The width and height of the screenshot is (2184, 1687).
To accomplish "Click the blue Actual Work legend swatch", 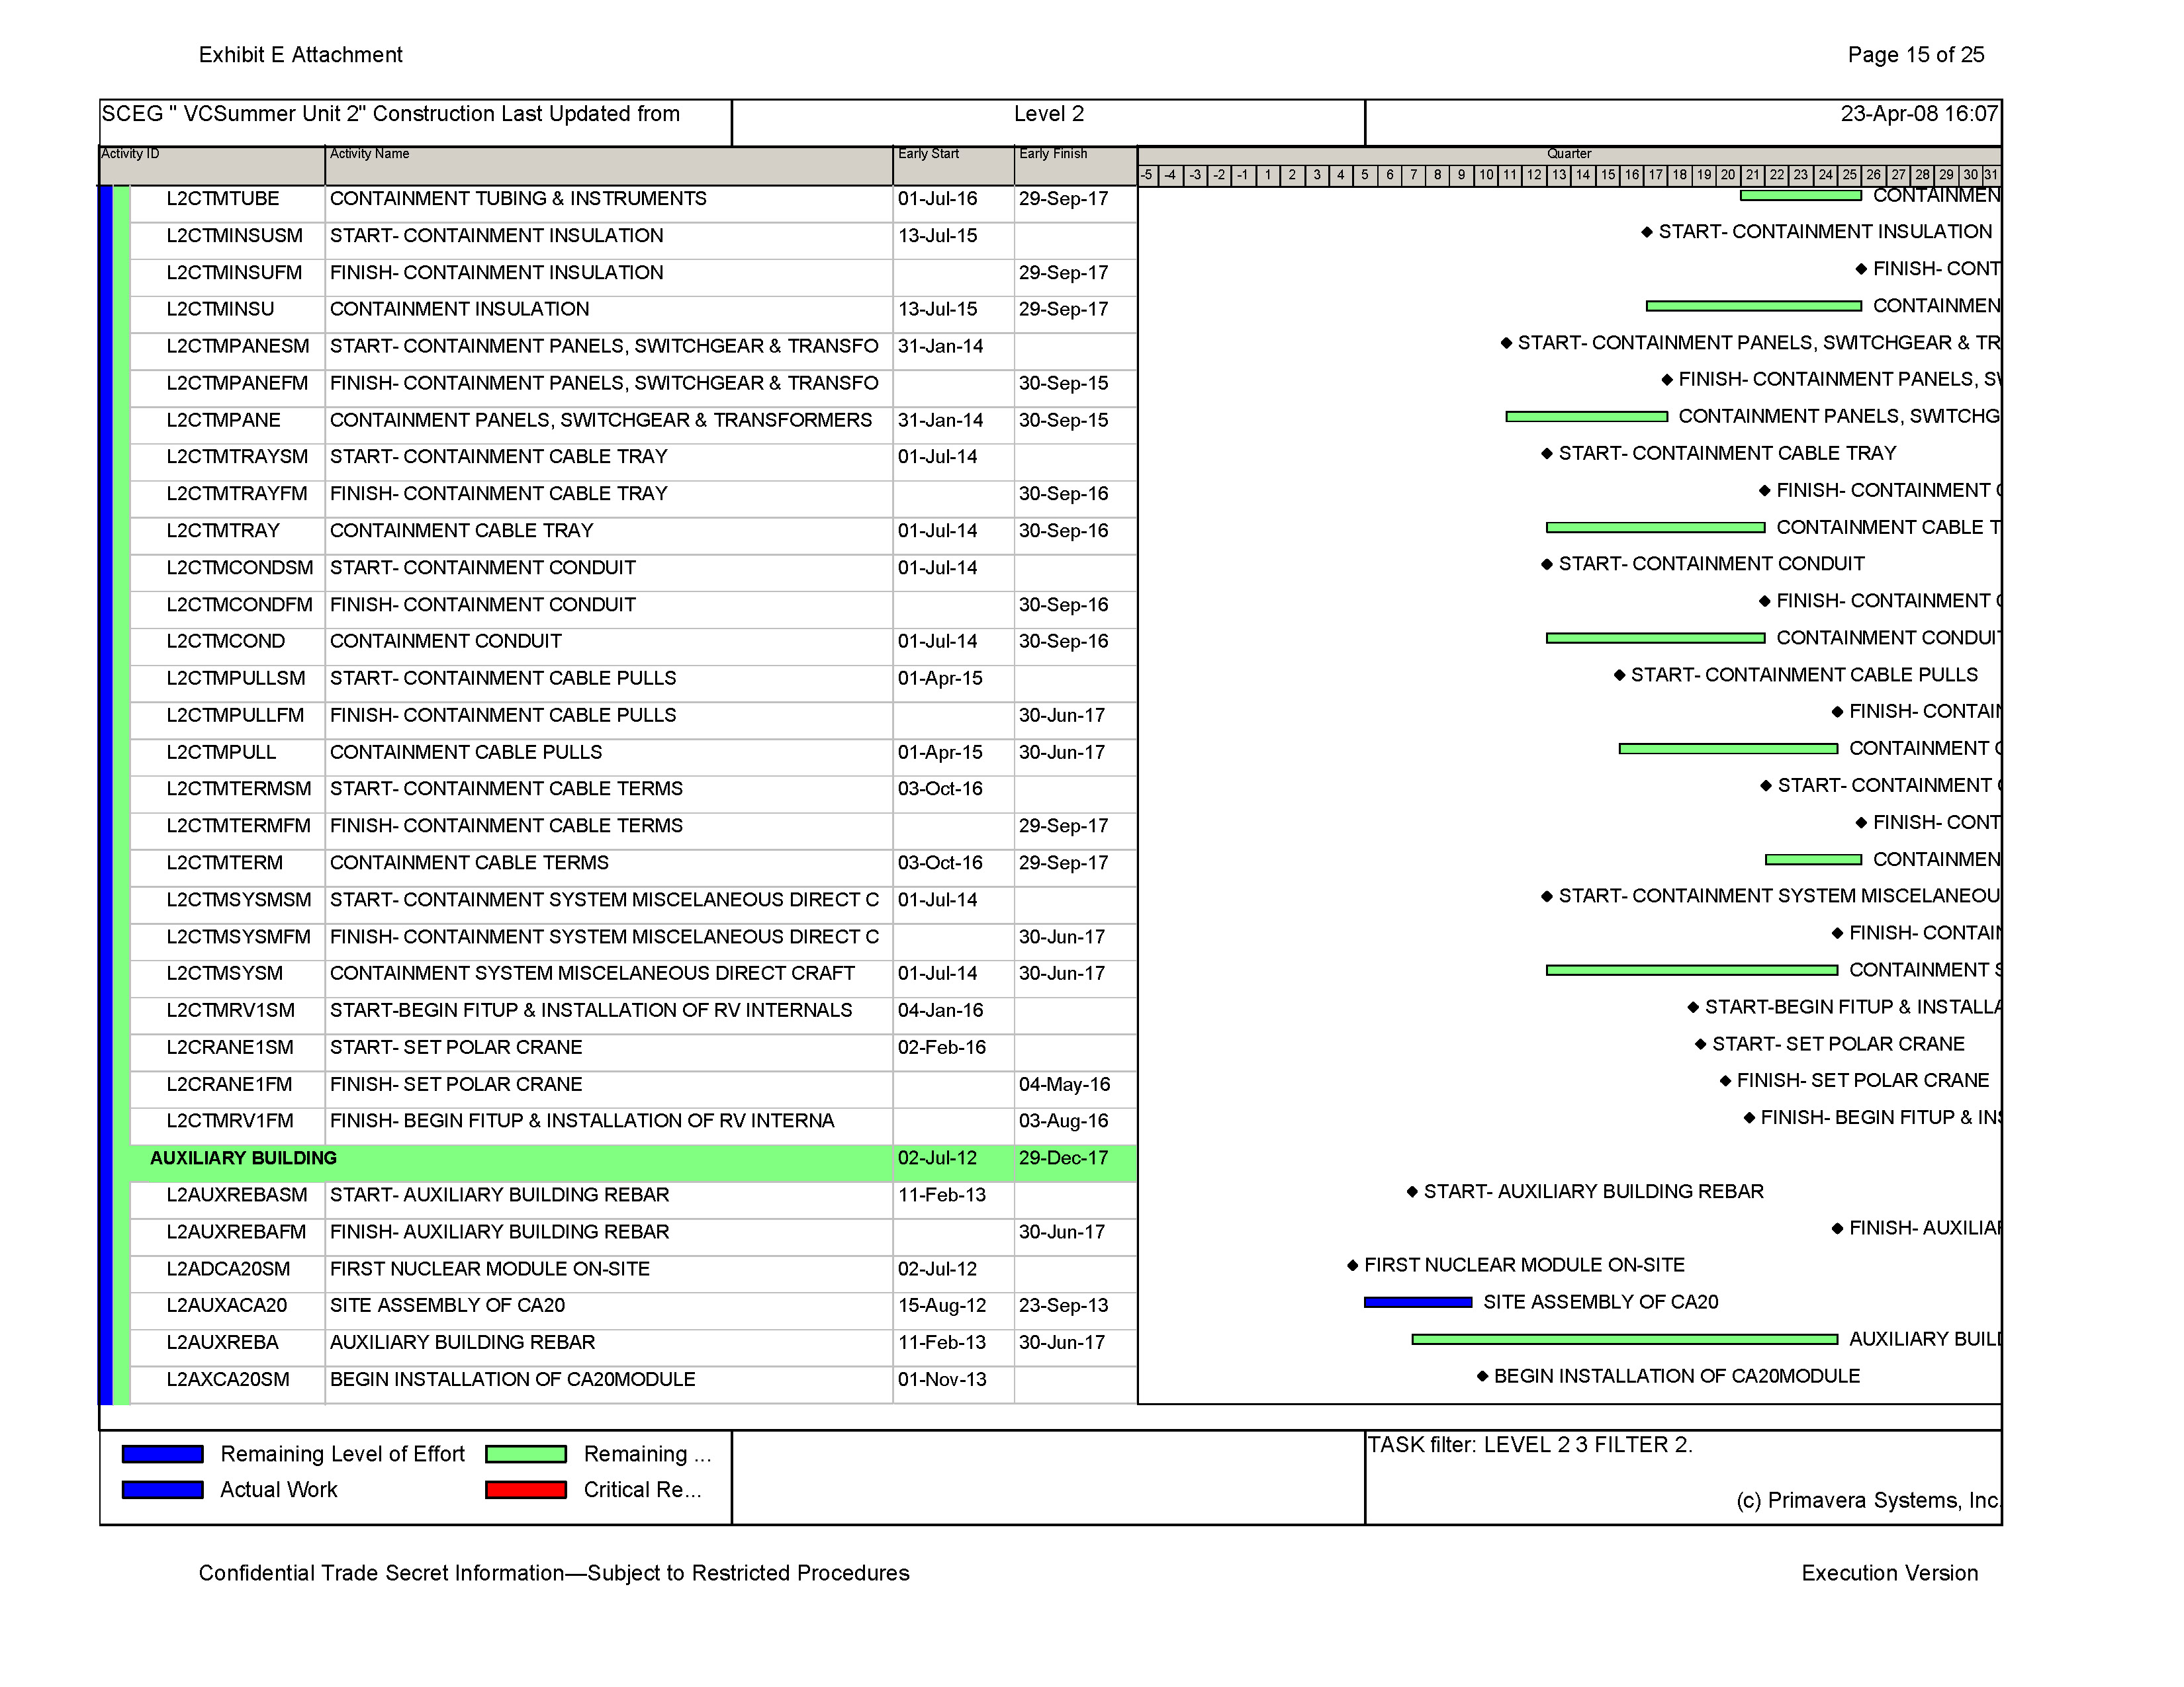I will click(162, 1490).
